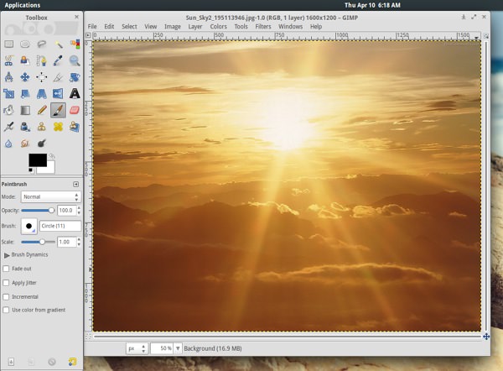Reset to default black and white colors
This screenshot has height=371, width=503.
pyautogui.click(x=31, y=170)
